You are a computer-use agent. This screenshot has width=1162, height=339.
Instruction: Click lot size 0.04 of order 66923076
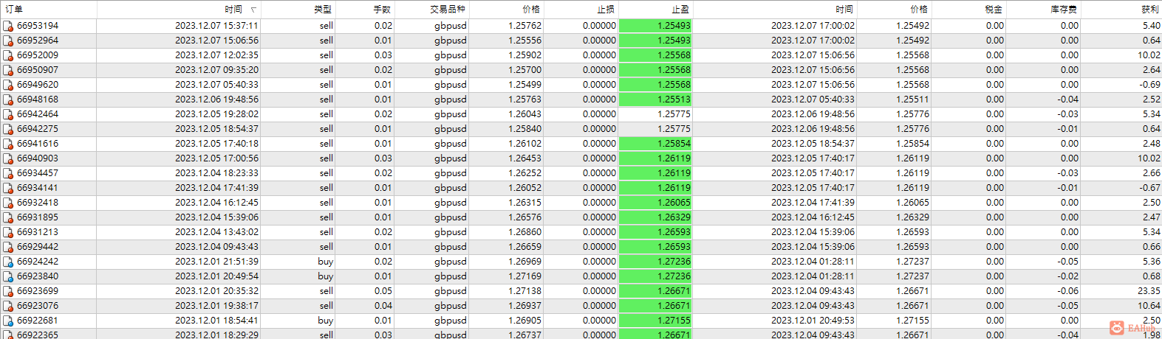click(x=383, y=306)
